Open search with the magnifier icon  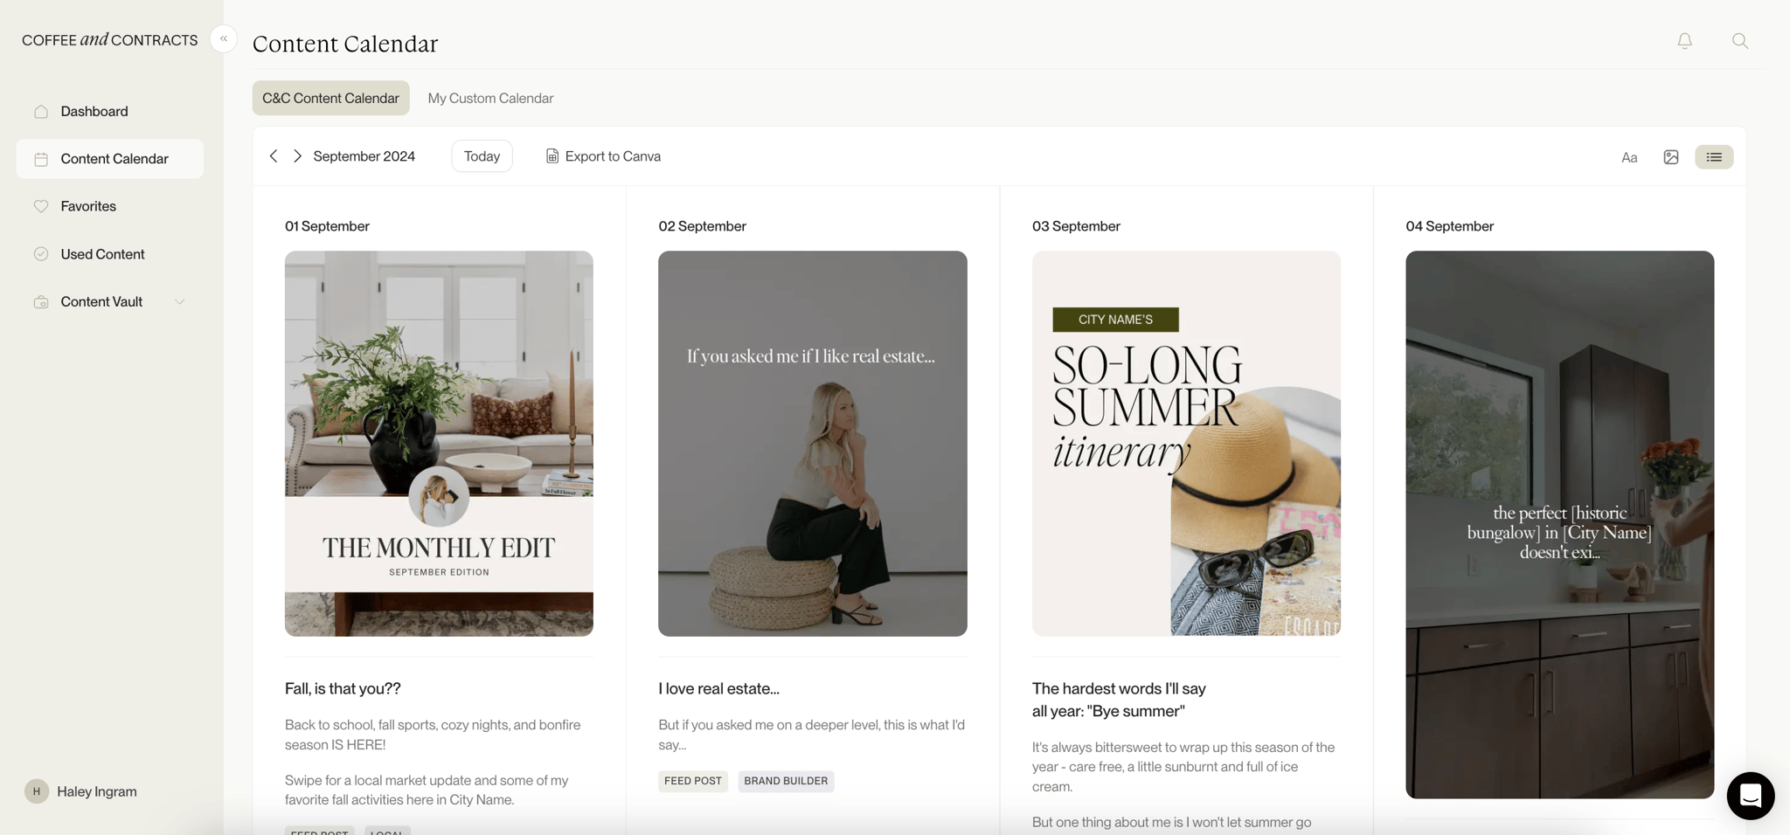(1739, 40)
